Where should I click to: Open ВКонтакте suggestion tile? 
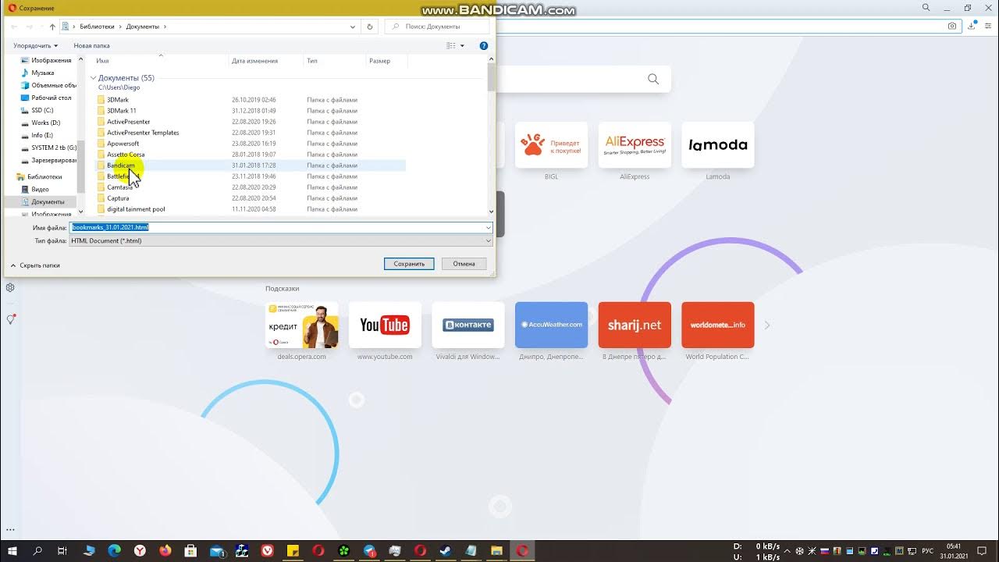click(x=468, y=325)
